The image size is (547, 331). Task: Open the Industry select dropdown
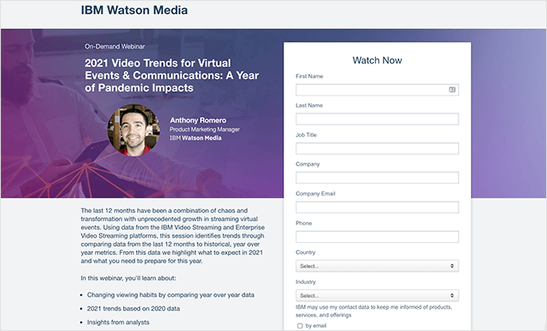pyautogui.click(x=377, y=296)
